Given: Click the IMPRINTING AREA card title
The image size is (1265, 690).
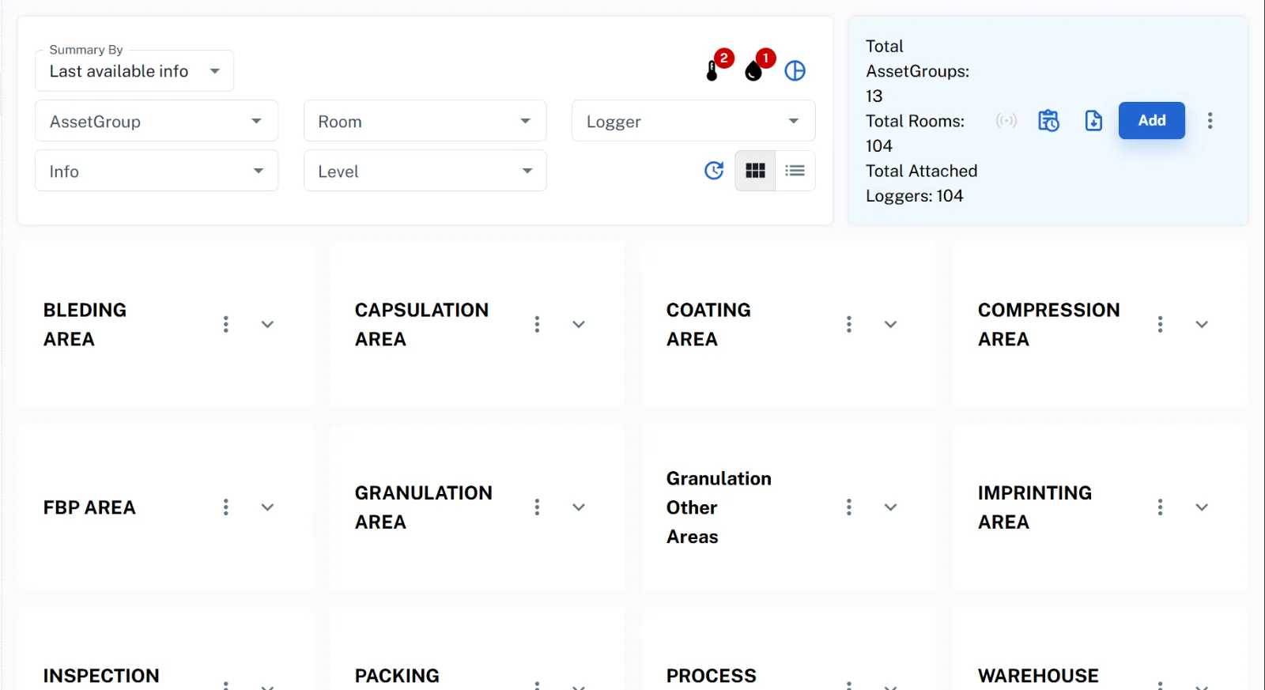Looking at the screenshot, I should pyautogui.click(x=1035, y=507).
